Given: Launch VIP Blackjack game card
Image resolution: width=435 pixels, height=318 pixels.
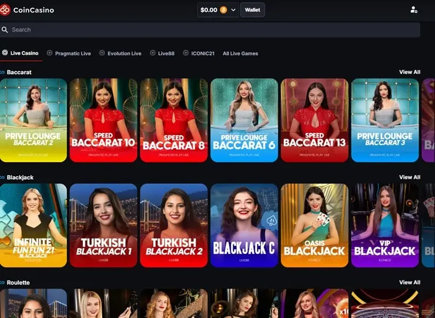Looking at the screenshot, I should point(385,225).
